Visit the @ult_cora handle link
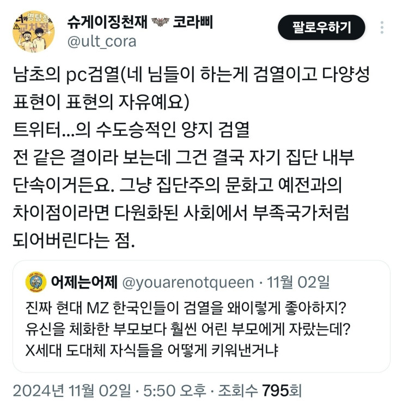Image resolution: width=403 pixels, height=409 pixels. (102, 42)
